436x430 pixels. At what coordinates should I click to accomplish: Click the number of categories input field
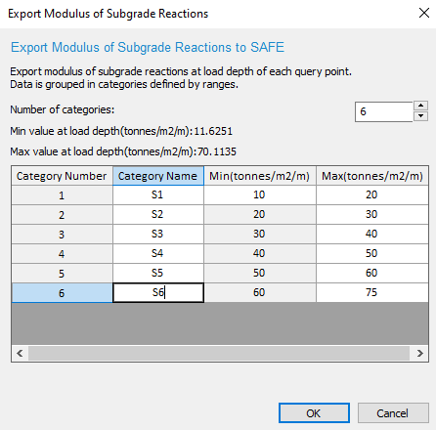click(384, 111)
